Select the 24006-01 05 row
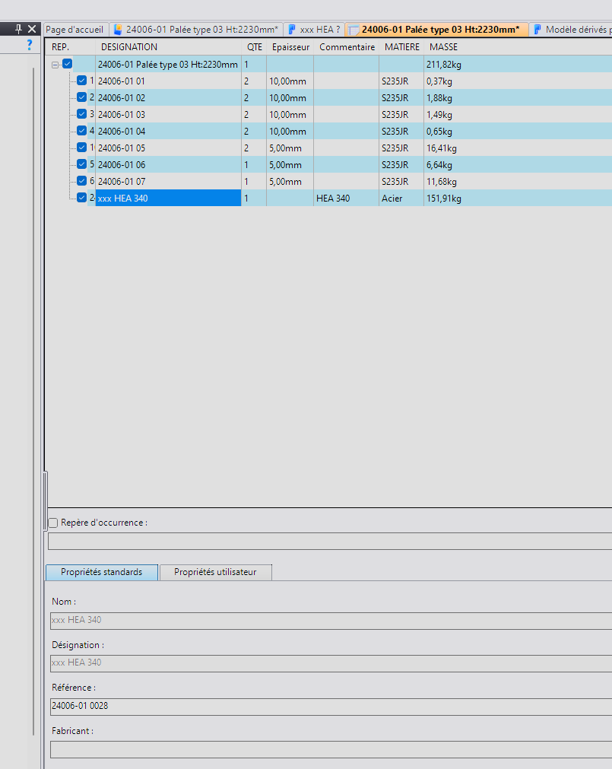The width and height of the screenshot is (612, 769). (x=328, y=148)
